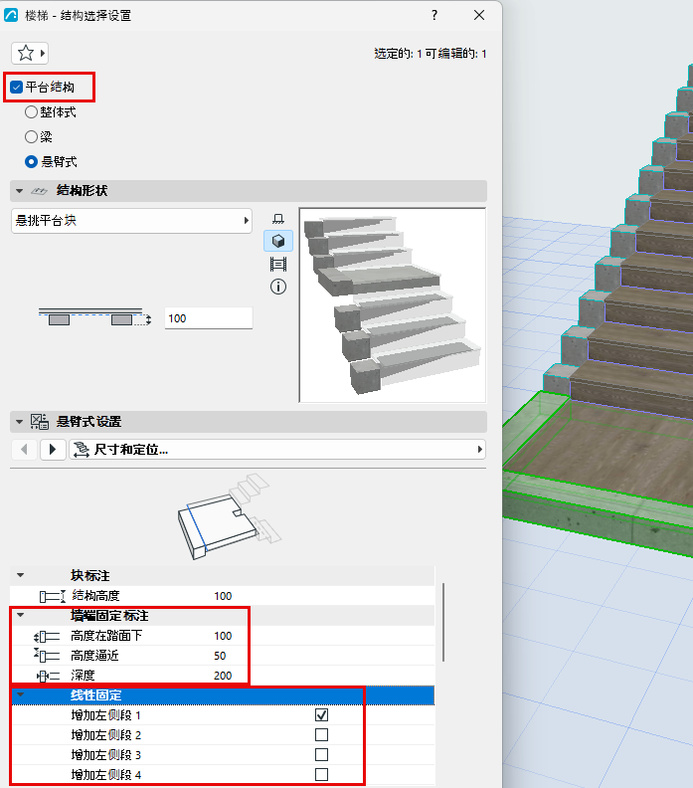
Task: Click the stair 3D preview thumbnail
Action: pos(392,305)
